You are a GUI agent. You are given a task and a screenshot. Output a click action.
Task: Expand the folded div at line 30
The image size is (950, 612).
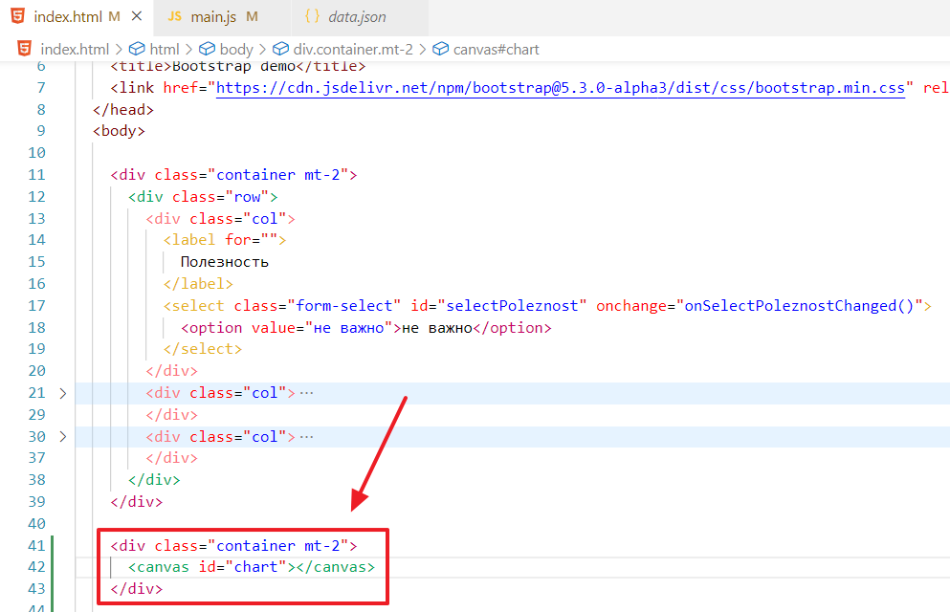coord(63,437)
